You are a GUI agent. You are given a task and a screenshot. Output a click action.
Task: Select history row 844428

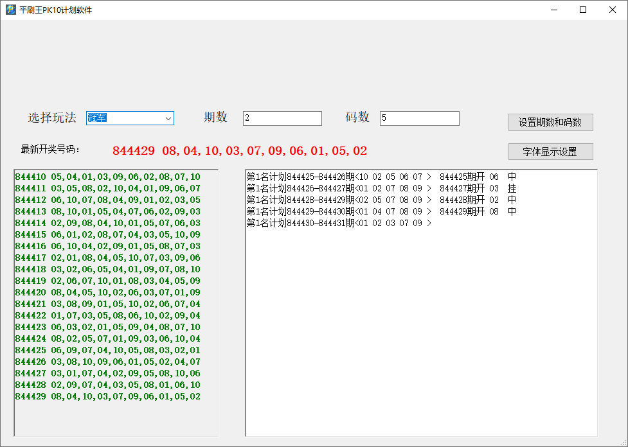(108, 385)
